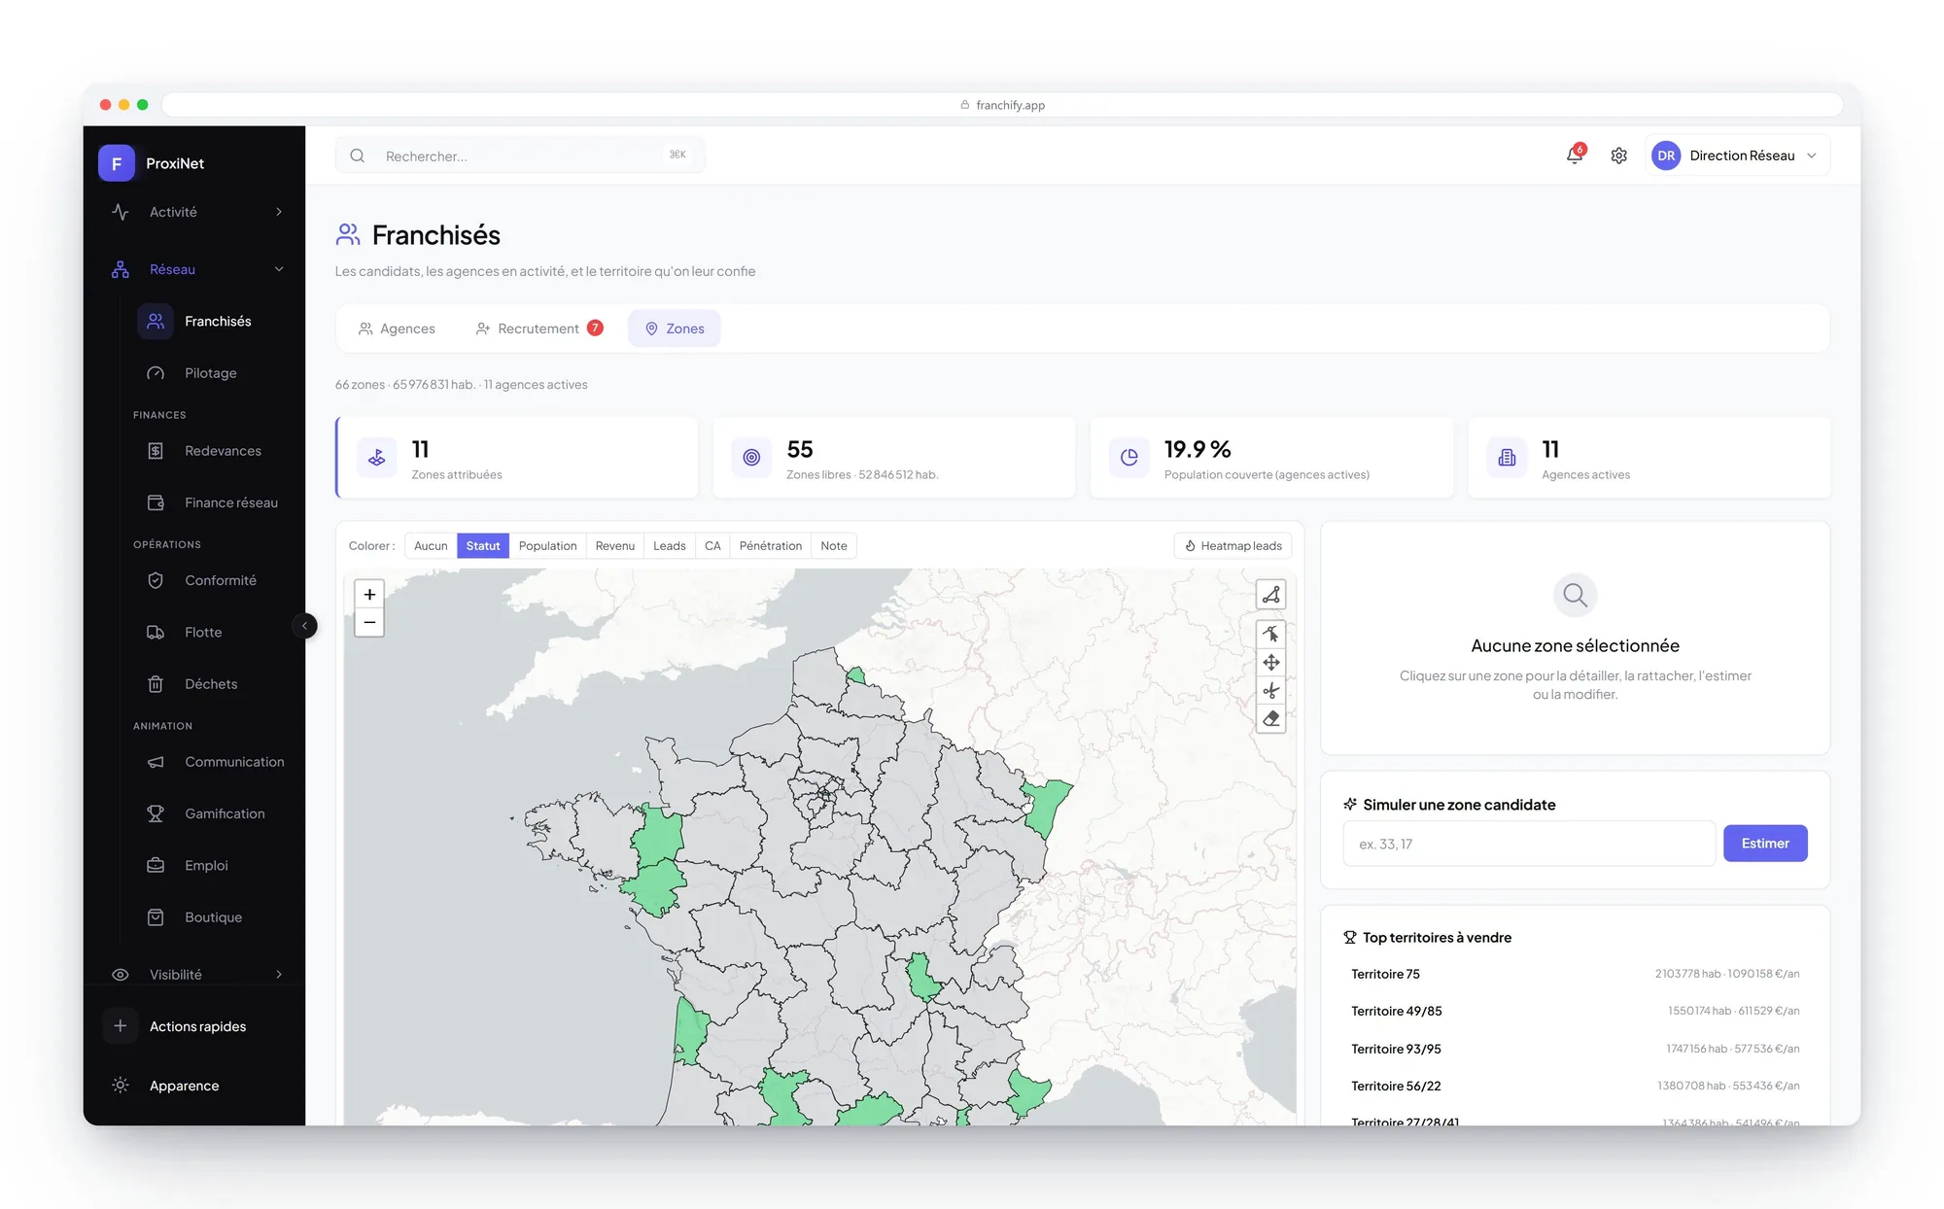The height and width of the screenshot is (1209, 1944).
Task: Open the Direction Réseau account dropdown
Action: pyautogui.click(x=1738, y=155)
